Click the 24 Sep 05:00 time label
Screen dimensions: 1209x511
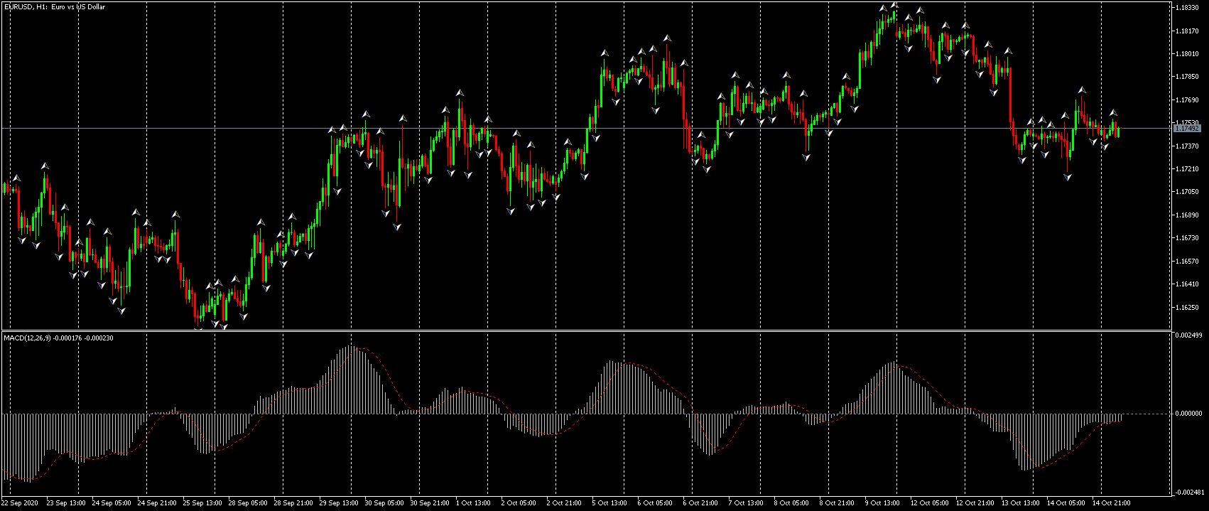(x=112, y=503)
